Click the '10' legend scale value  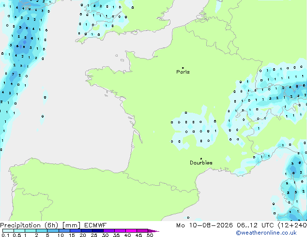[x=61, y=235]
